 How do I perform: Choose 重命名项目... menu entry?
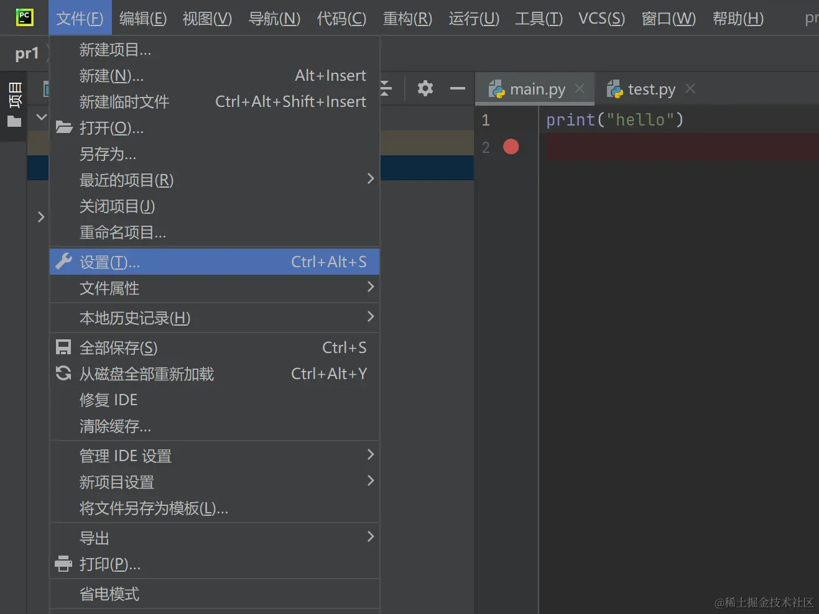[x=215, y=232]
